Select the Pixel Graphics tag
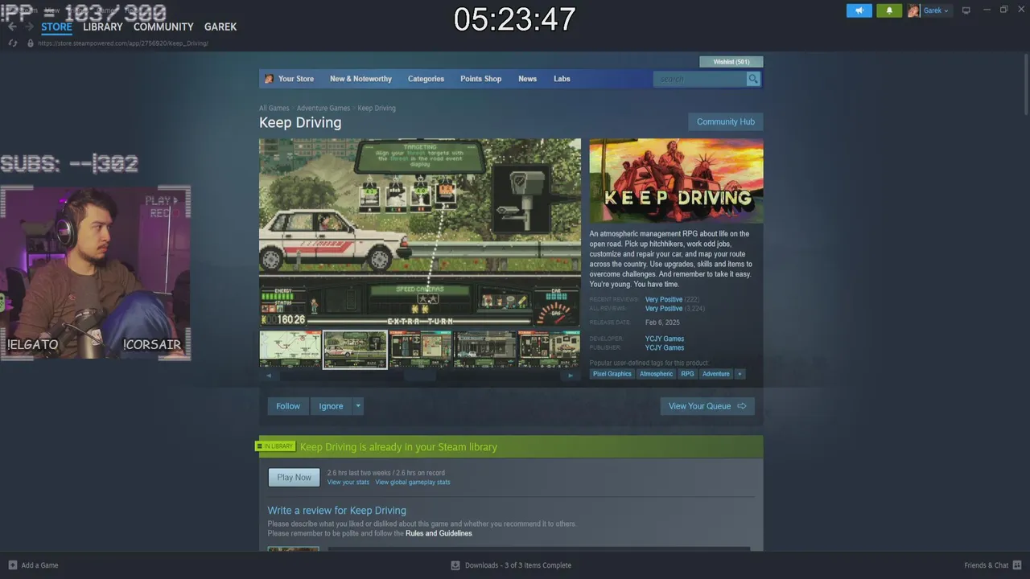This screenshot has width=1030, height=579. [612, 373]
